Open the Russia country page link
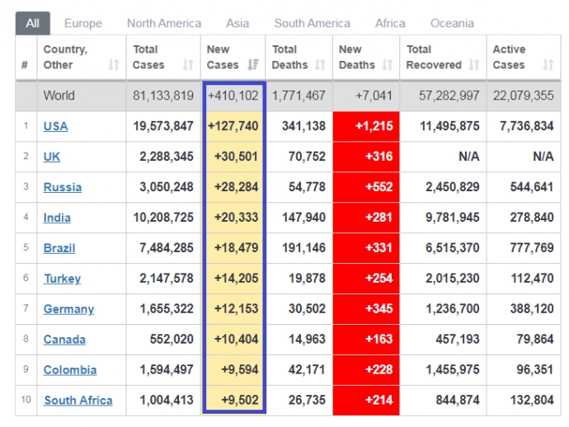This screenshot has width=569, height=427. coord(63,187)
